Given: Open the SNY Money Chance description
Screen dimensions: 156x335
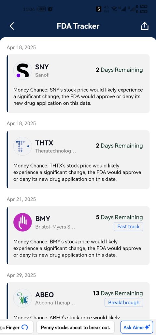Looking at the screenshot, I should click(78, 97).
